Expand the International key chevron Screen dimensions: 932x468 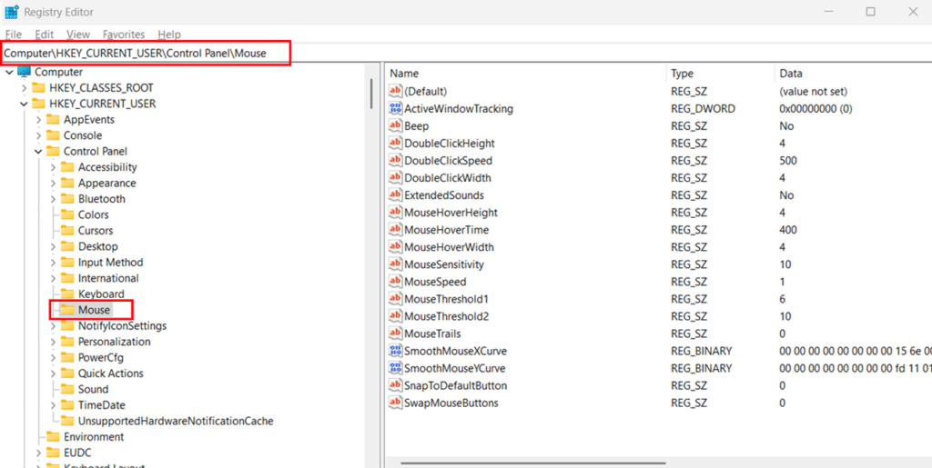(x=53, y=278)
